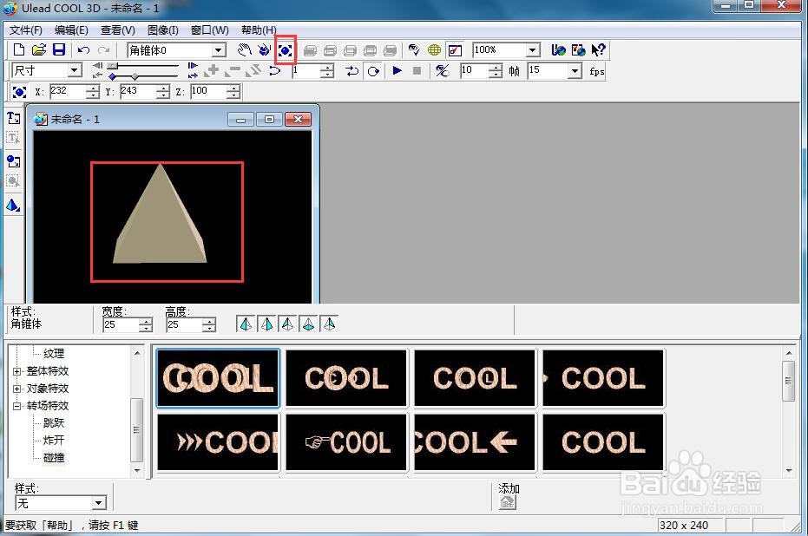Open the 查看(V) menu
Viewport: 808px width, 536px height.
pyautogui.click(x=117, y=29)
